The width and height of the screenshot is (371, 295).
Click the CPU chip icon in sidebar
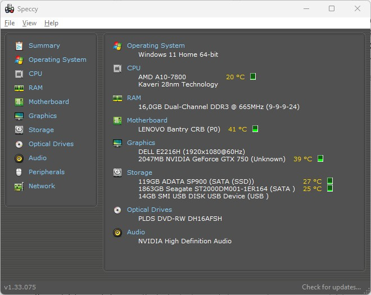pos(19,74)
